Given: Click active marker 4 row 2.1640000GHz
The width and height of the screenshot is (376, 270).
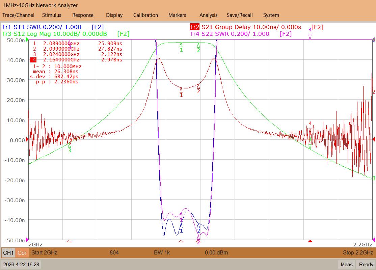Looking at the screenshot, I should [61, 60].
